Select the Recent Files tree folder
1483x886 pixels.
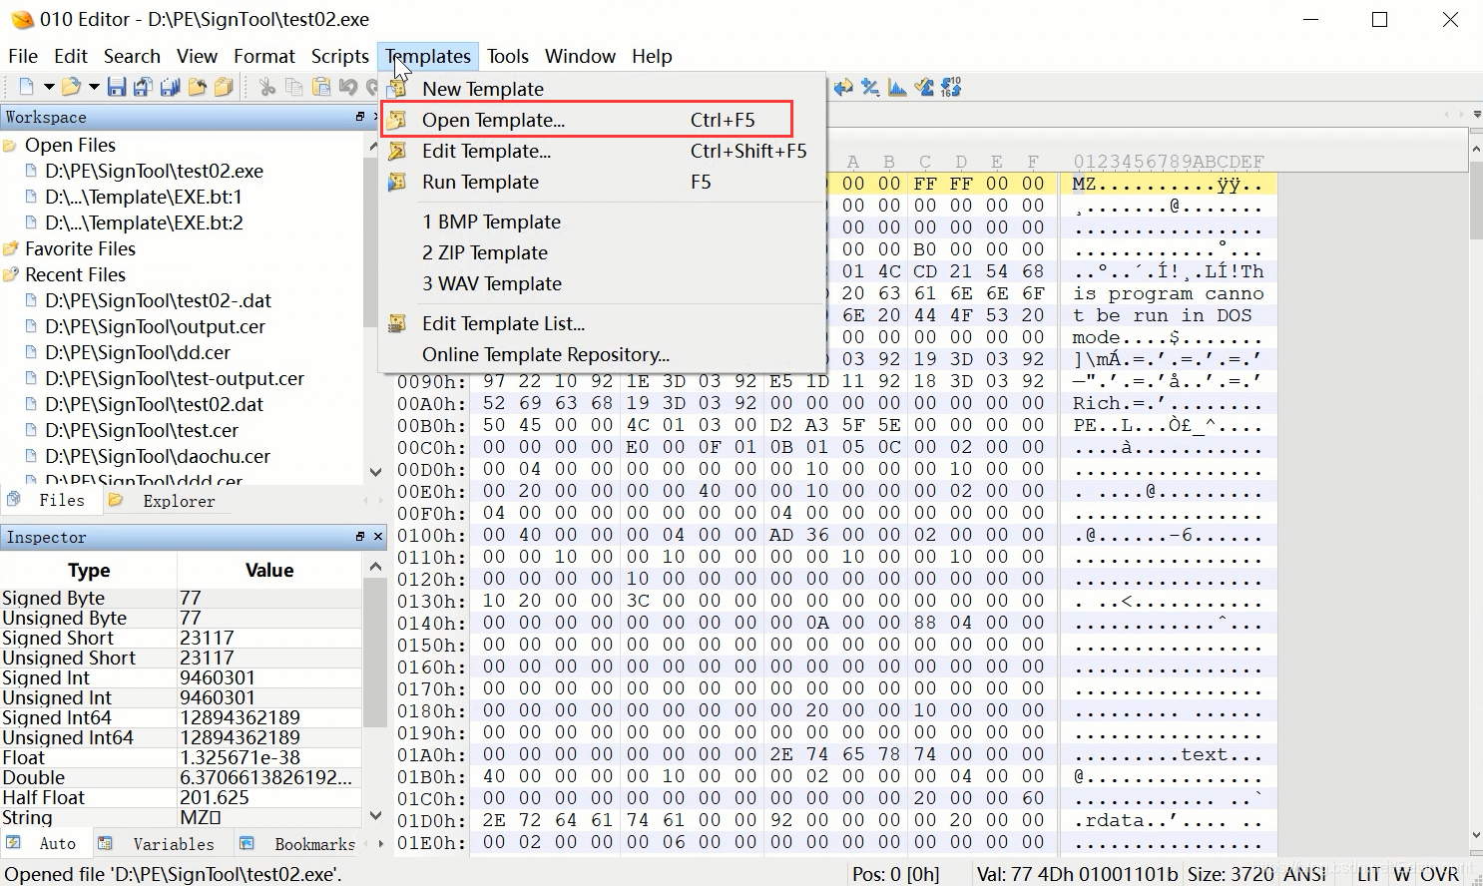(x=75, y=274)
